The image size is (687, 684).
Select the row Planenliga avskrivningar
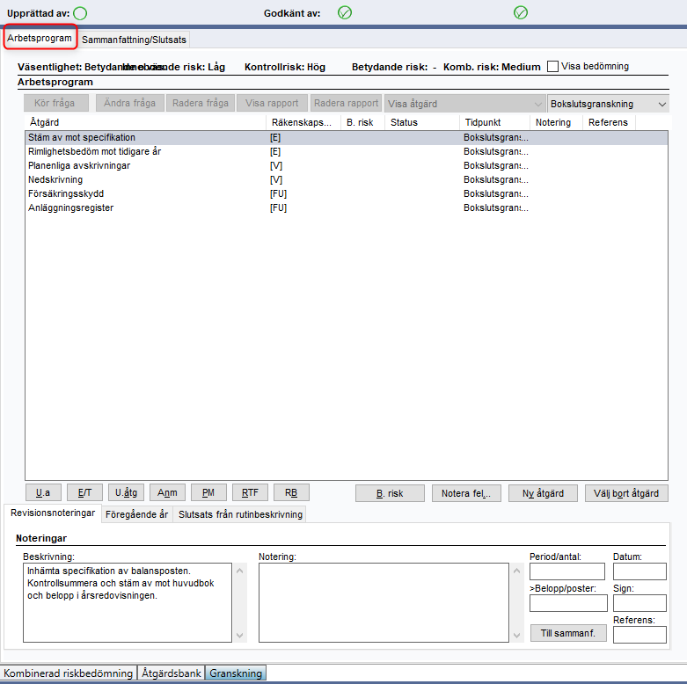point(346,165)
